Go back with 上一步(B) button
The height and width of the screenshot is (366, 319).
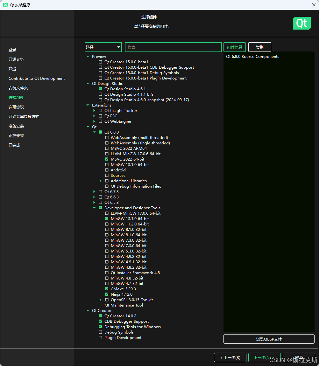tap(230, 357)
